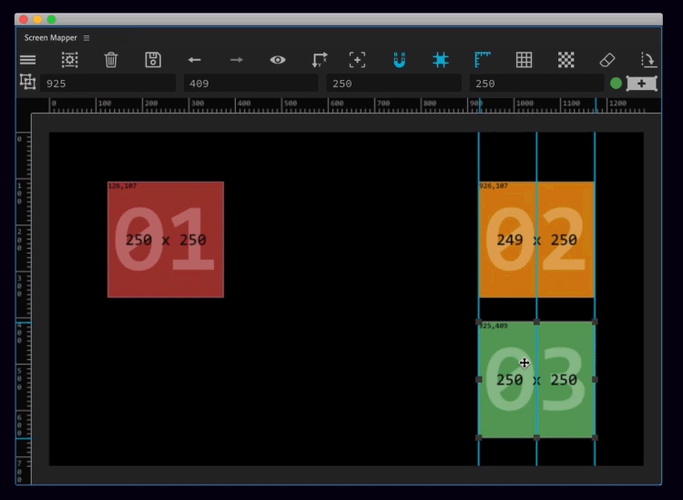This screenshot has height=500, width=683.
Task: Click the width field showing 250
Action: click(x=393, y=83)
